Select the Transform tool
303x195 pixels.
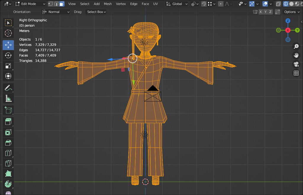click(x=8, y=76)
